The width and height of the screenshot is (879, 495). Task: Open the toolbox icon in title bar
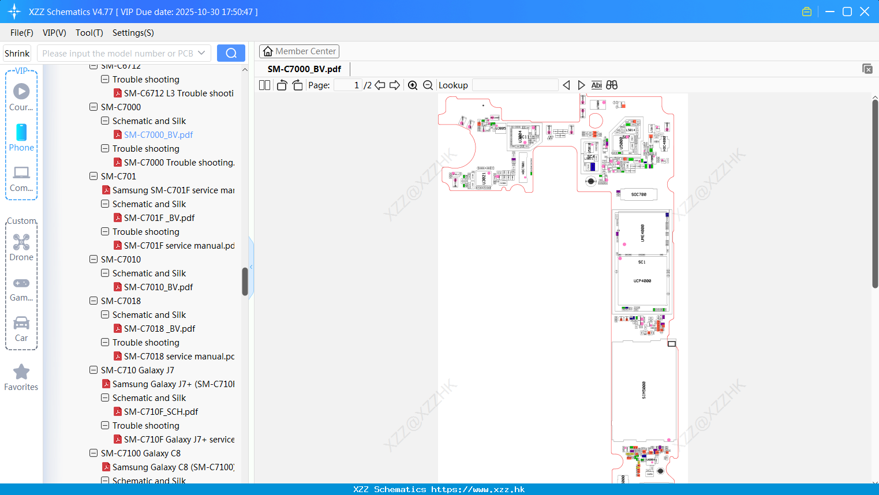807,12
